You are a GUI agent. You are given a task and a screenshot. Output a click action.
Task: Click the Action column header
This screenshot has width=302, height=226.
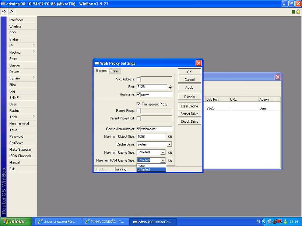tap(267, 99)
